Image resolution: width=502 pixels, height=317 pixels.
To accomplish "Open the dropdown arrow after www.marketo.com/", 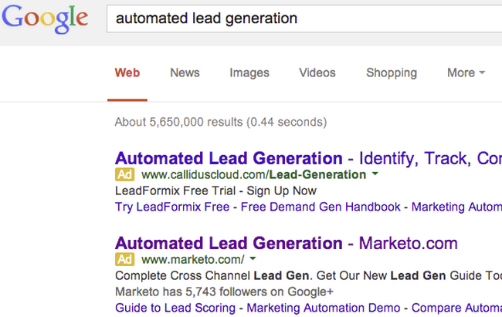I will (253, 258).
